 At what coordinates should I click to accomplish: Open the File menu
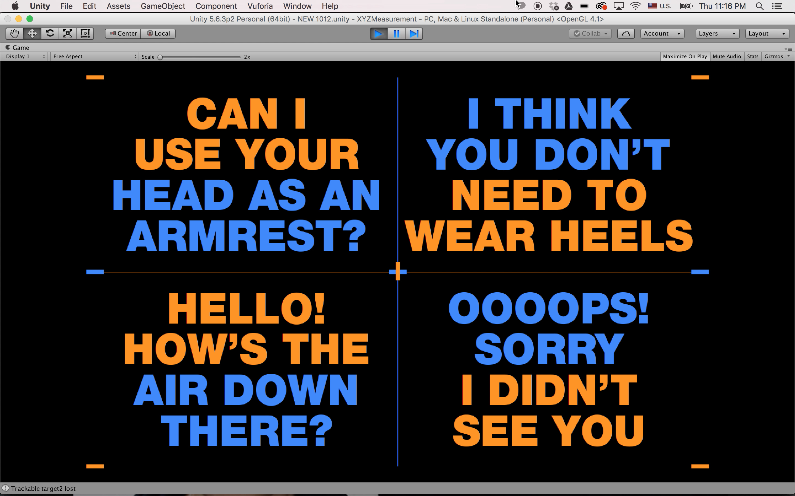[x=66, y=6]
